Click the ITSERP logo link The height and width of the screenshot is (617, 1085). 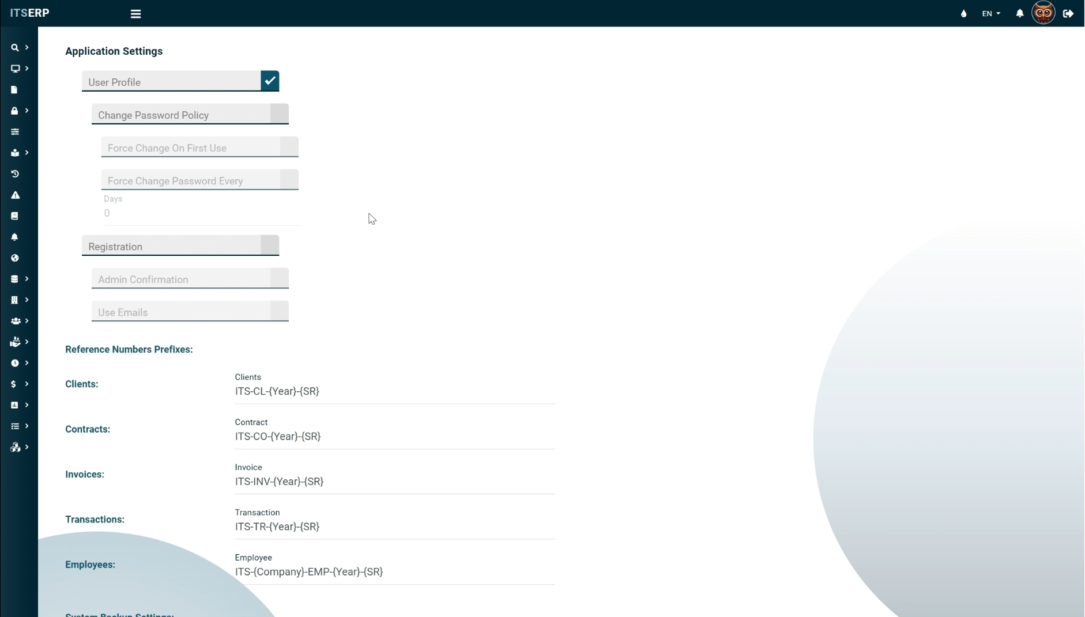pos(30,13)
